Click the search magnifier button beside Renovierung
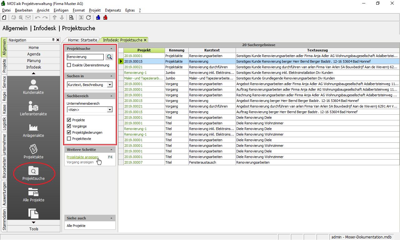Viewport: 400px width, 240px height. [109, 57]
